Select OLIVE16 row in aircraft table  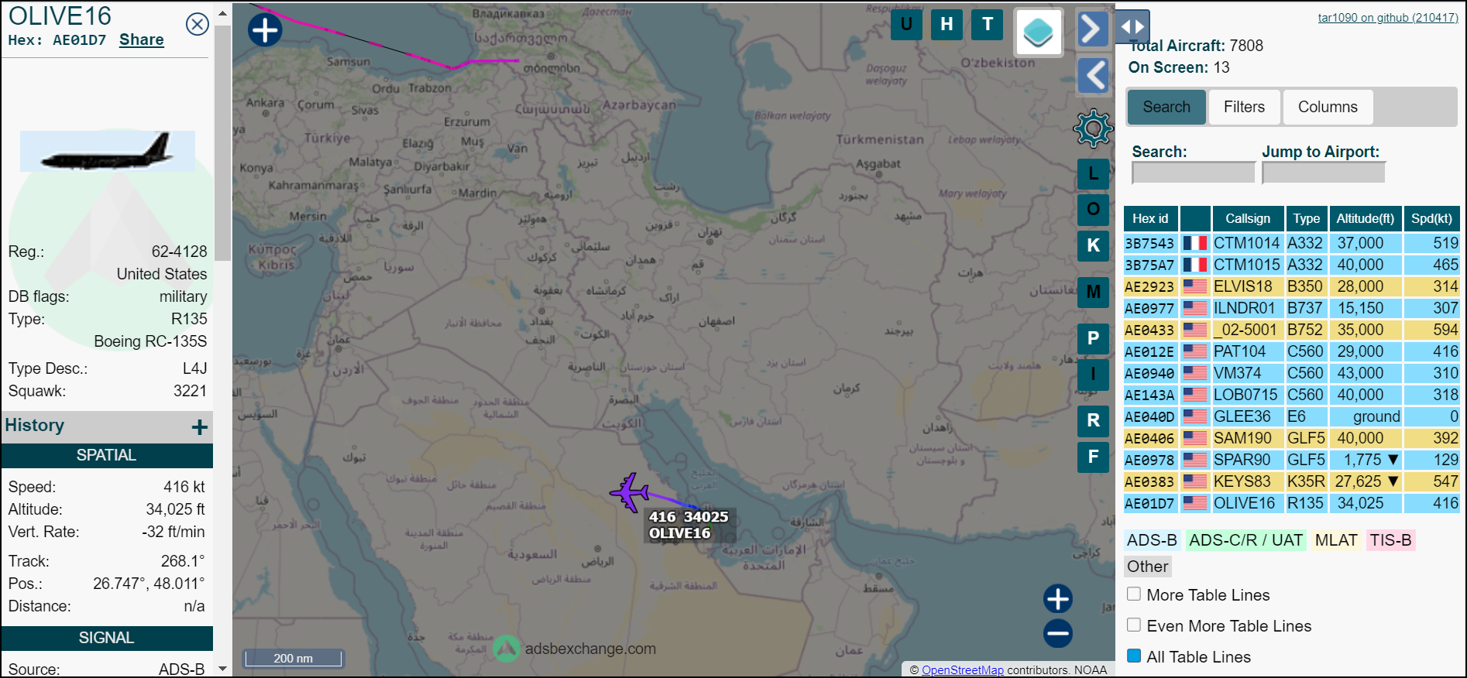coord(1291,503)
